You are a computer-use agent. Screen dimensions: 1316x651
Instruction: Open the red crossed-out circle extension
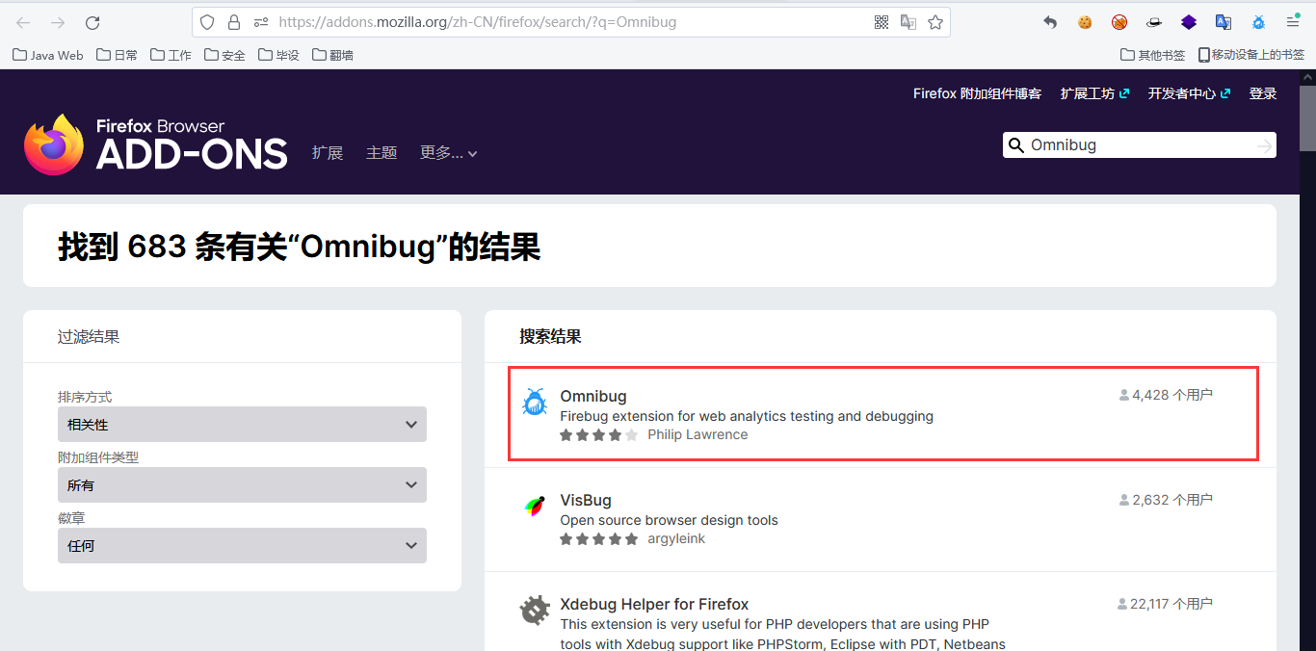point(1119,22)
